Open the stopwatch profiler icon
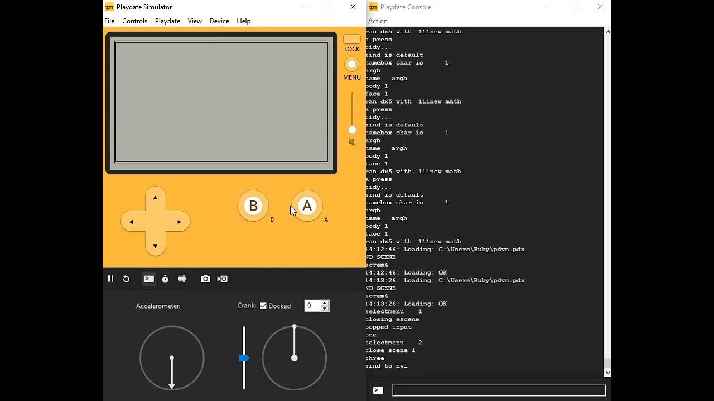Viewport: 714px width, 401px height. click(165, 279)
